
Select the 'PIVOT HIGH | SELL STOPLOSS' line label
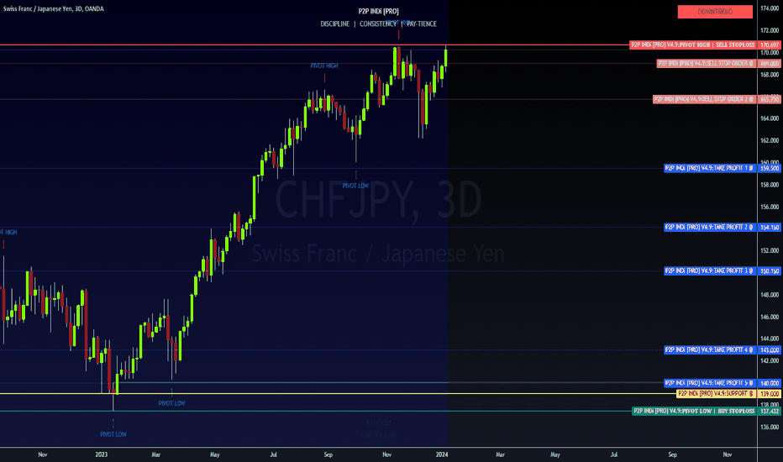(692, 45)
